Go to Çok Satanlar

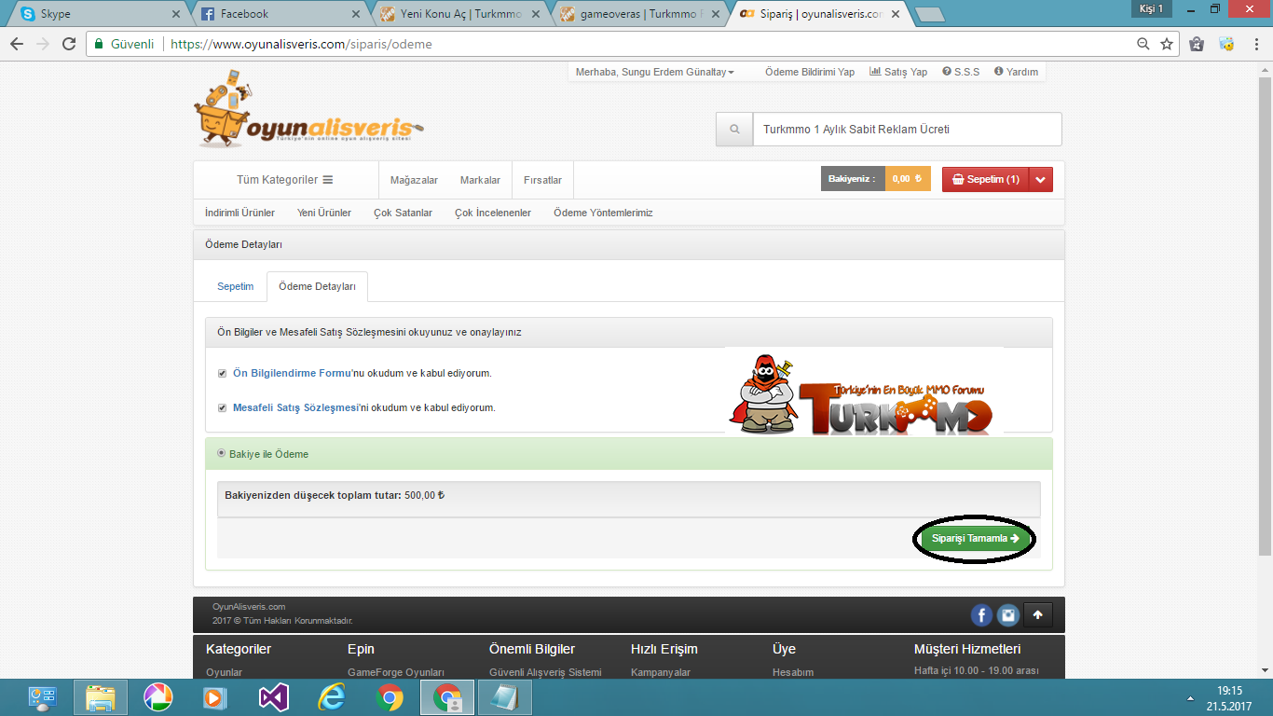coord(403,213)
